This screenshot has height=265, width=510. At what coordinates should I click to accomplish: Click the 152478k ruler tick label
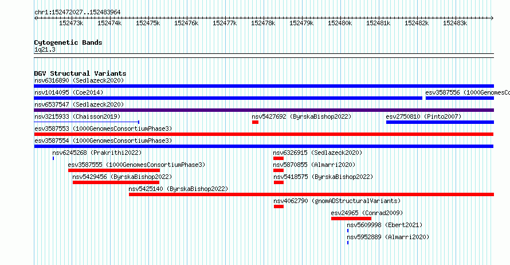click(x=263, y=24)
